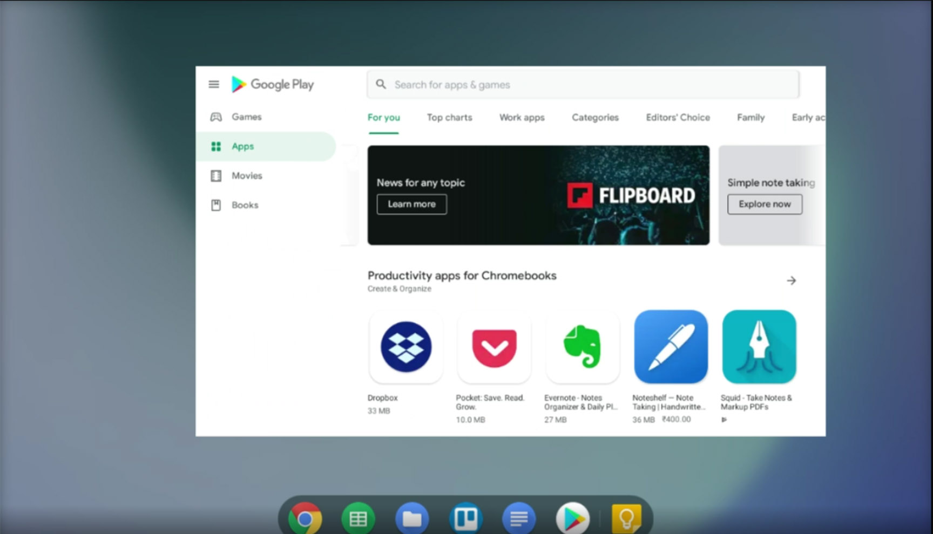The width and height of the screenshot is (933, 534).
Task: Open the Work apps tab
Action: pyautogui.click(x=522, y=118)
